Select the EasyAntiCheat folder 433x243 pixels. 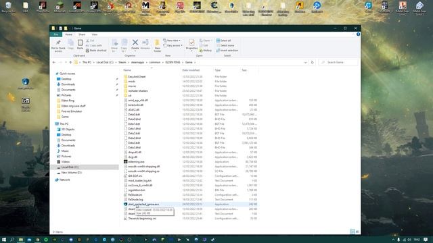pos(137,76)
